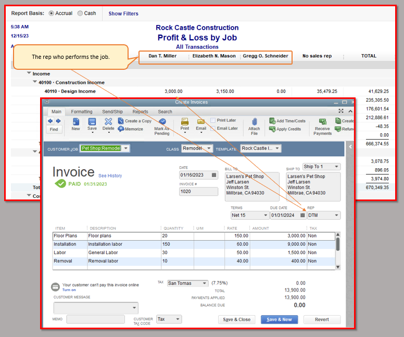Image resolution: width=404 pixels, height=337 pixels.
Task: Open the invoice date calendar icon
Action: pyautogui.click(x=214, y=175)
